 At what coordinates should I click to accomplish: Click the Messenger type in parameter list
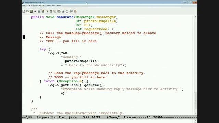pyautogui.click(x=85, y=17)
